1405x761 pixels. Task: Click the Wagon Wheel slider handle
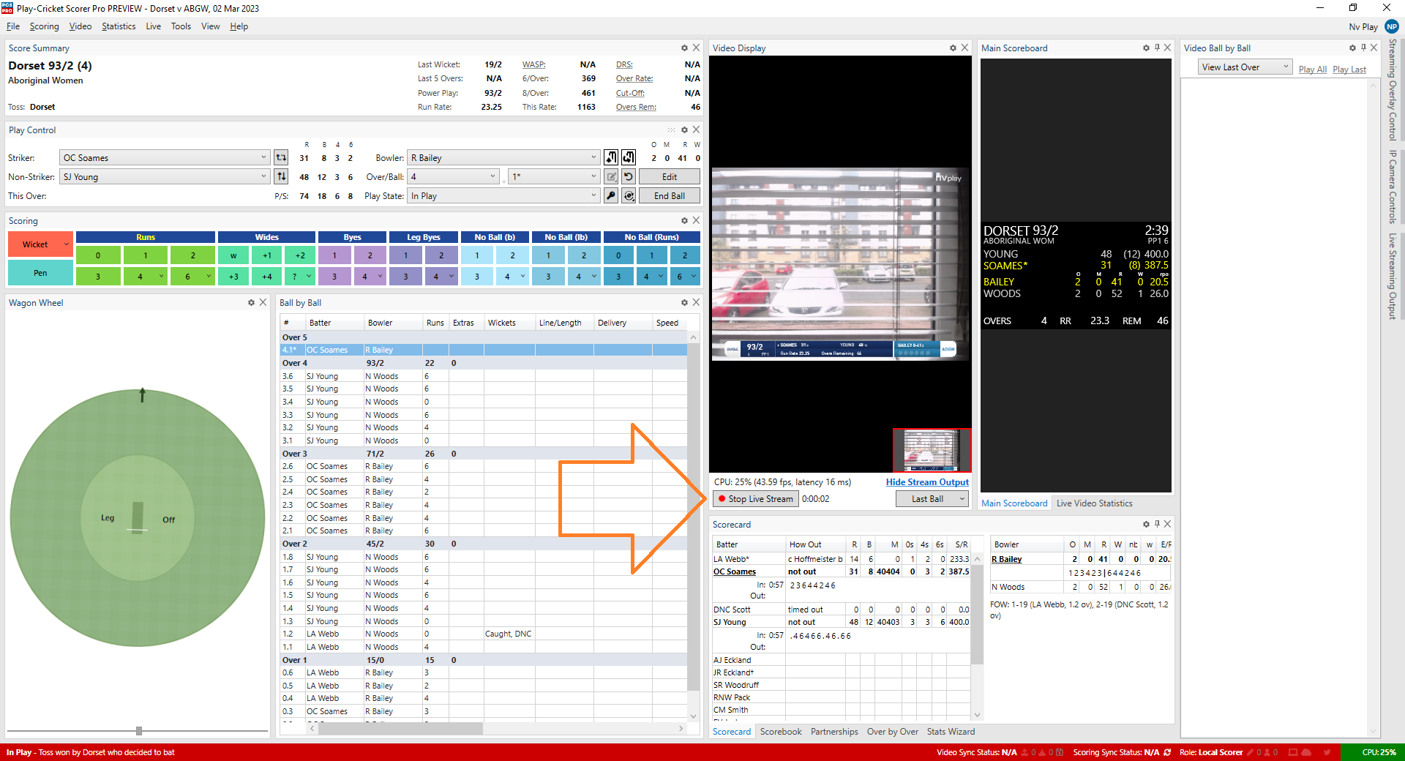pyautogui.click(x=139, y=731)
